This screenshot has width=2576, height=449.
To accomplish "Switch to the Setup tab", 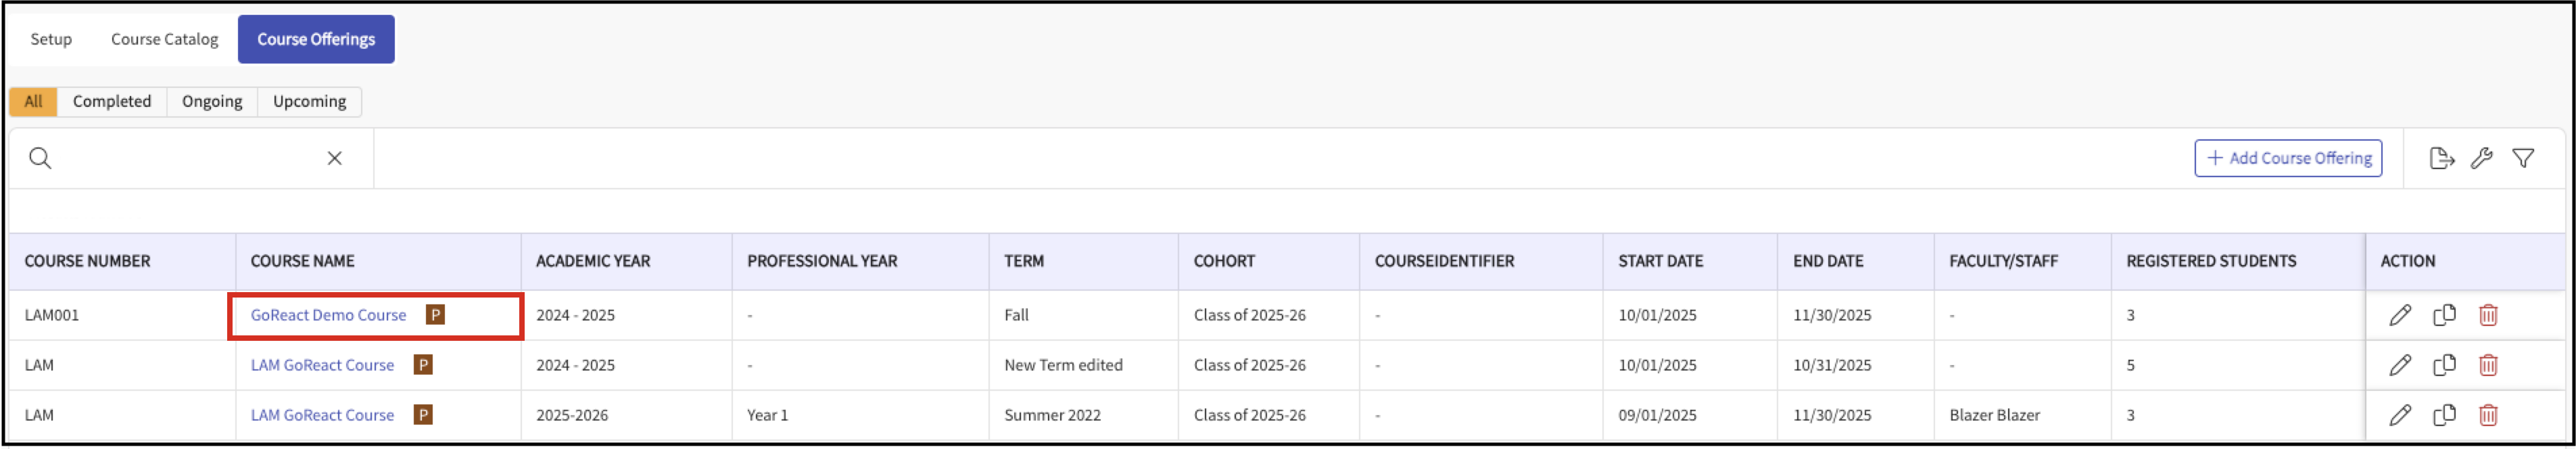I will (51, 39).
